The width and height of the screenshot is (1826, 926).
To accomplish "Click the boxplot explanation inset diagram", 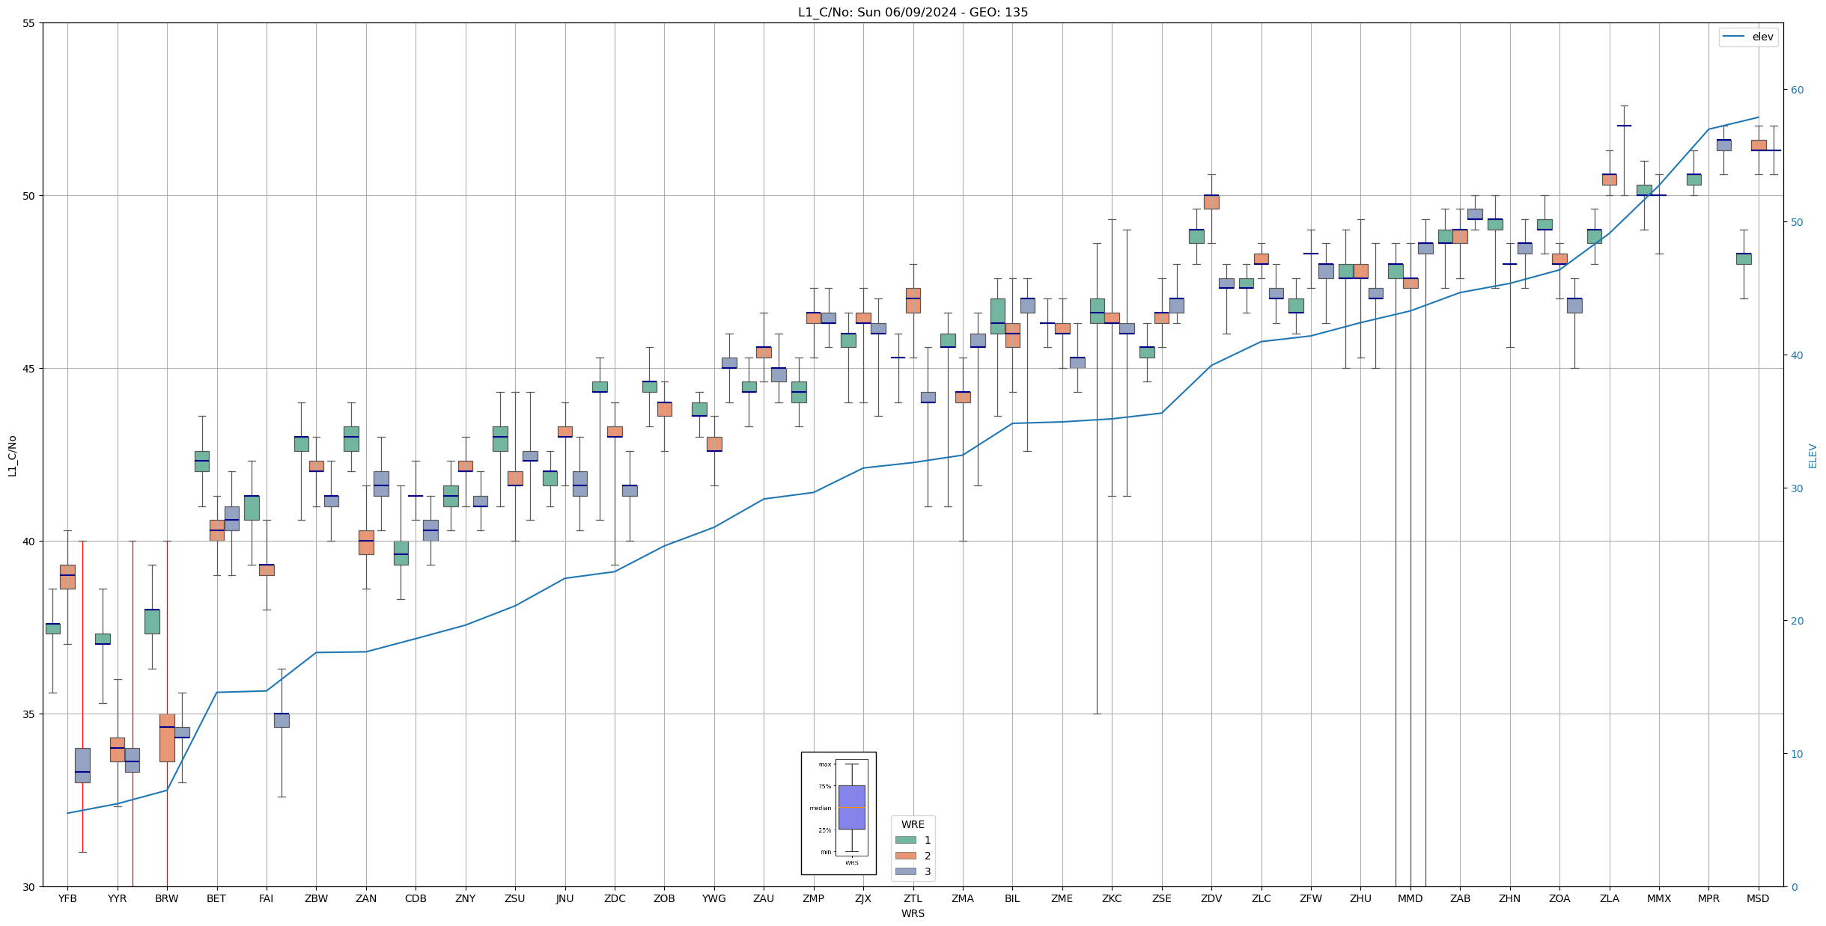I will coord(839,813).
